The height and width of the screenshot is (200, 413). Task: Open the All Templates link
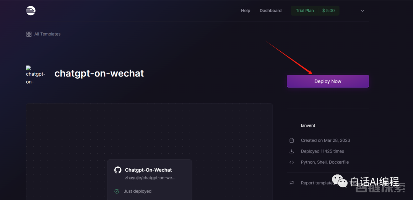(47, 34)
